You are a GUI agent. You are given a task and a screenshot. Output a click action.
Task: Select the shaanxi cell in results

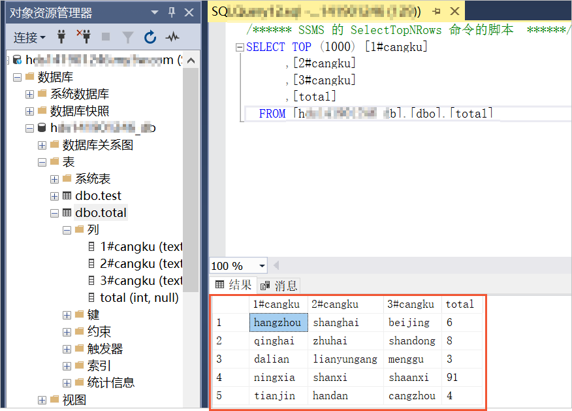[x=413, y=377]
